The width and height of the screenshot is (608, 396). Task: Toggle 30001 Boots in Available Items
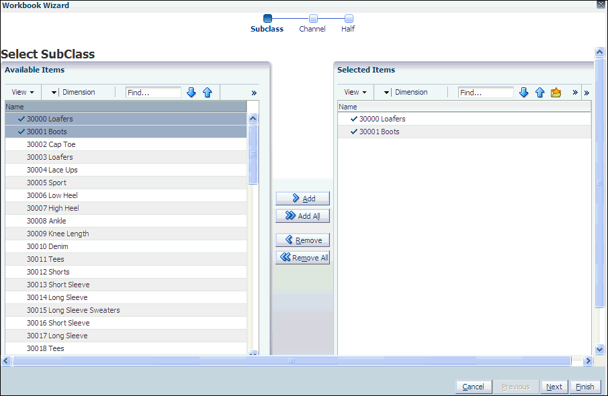pos(126,132)
